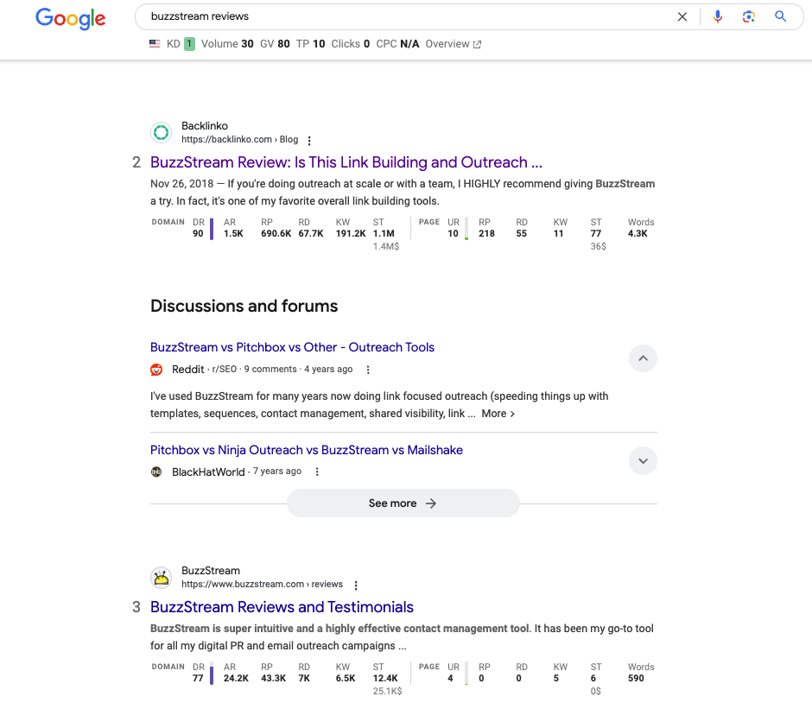Image resolution: width=812 pixels, height=709 pixels.
Task: Click the Google logo
Action: point(70,17)
